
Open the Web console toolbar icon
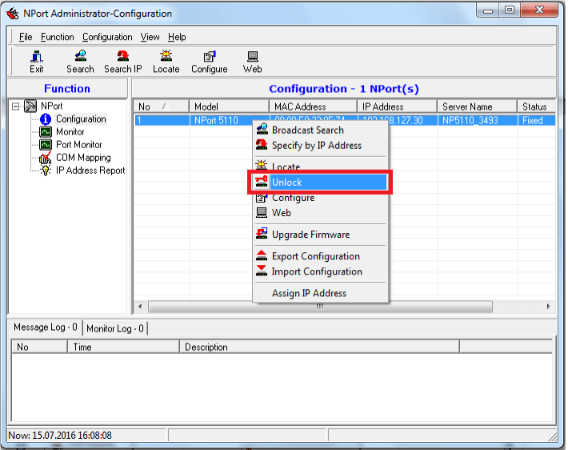tap(253, 62)
